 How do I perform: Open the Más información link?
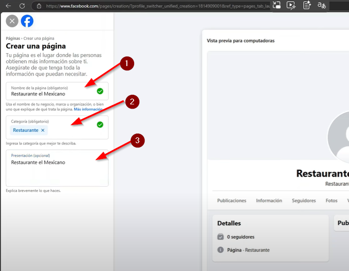pyautogui.click(x=88, y=109)
